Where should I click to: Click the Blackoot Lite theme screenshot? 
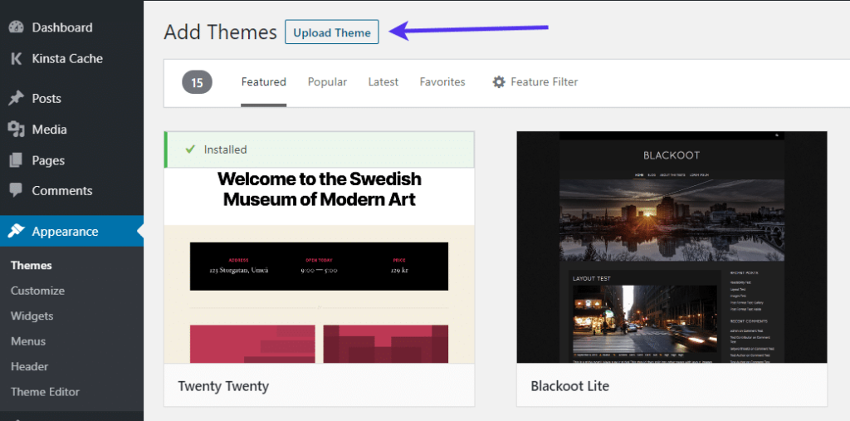click(x=672, y=247)
